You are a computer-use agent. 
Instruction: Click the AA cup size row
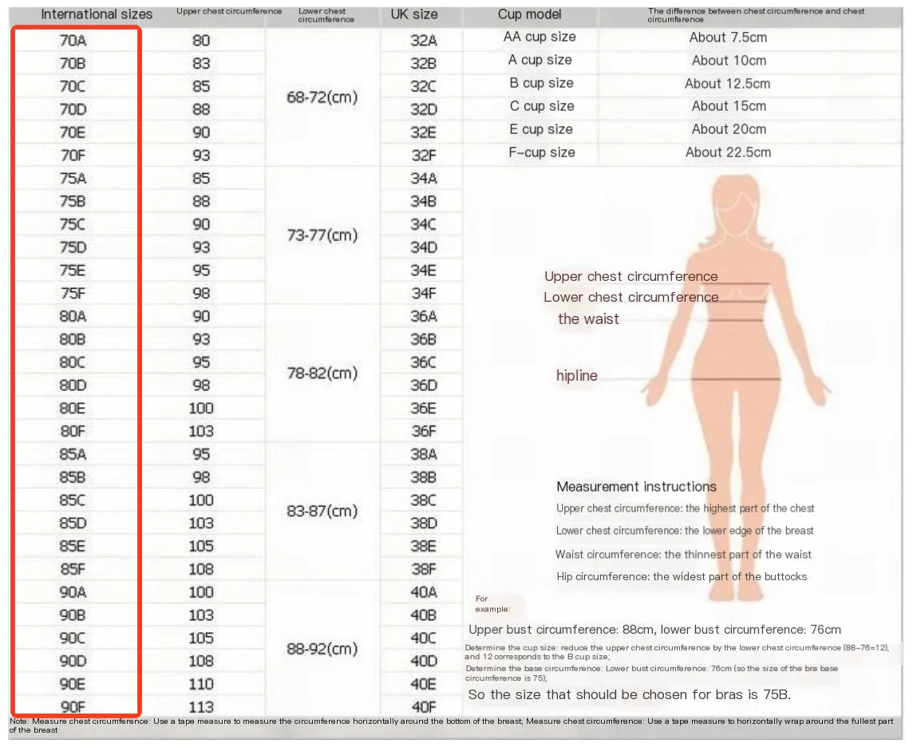click(x=539, y=38)
